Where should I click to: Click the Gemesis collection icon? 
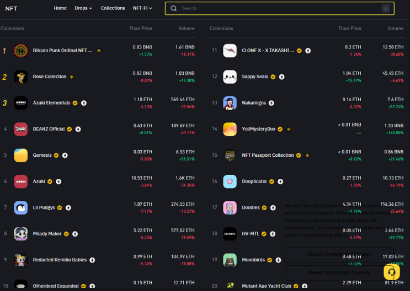point(20,155)
